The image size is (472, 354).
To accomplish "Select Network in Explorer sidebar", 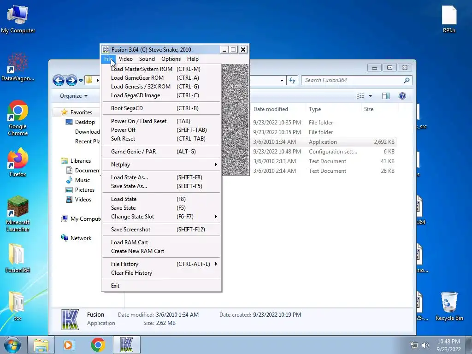I will tap(76, 238).
